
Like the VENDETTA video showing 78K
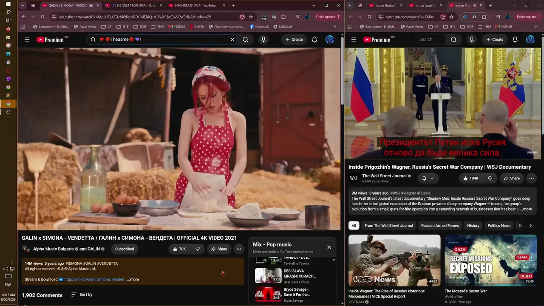tap(179, 249)
